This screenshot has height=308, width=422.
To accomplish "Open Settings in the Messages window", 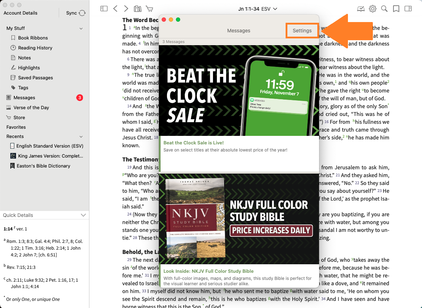I will click(x=302, y=31).
